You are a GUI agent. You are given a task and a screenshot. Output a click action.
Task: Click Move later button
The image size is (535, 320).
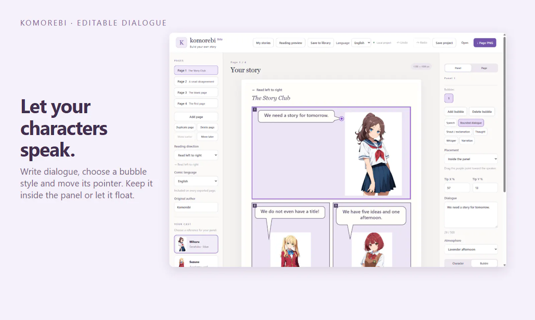[x=207, y=136]
